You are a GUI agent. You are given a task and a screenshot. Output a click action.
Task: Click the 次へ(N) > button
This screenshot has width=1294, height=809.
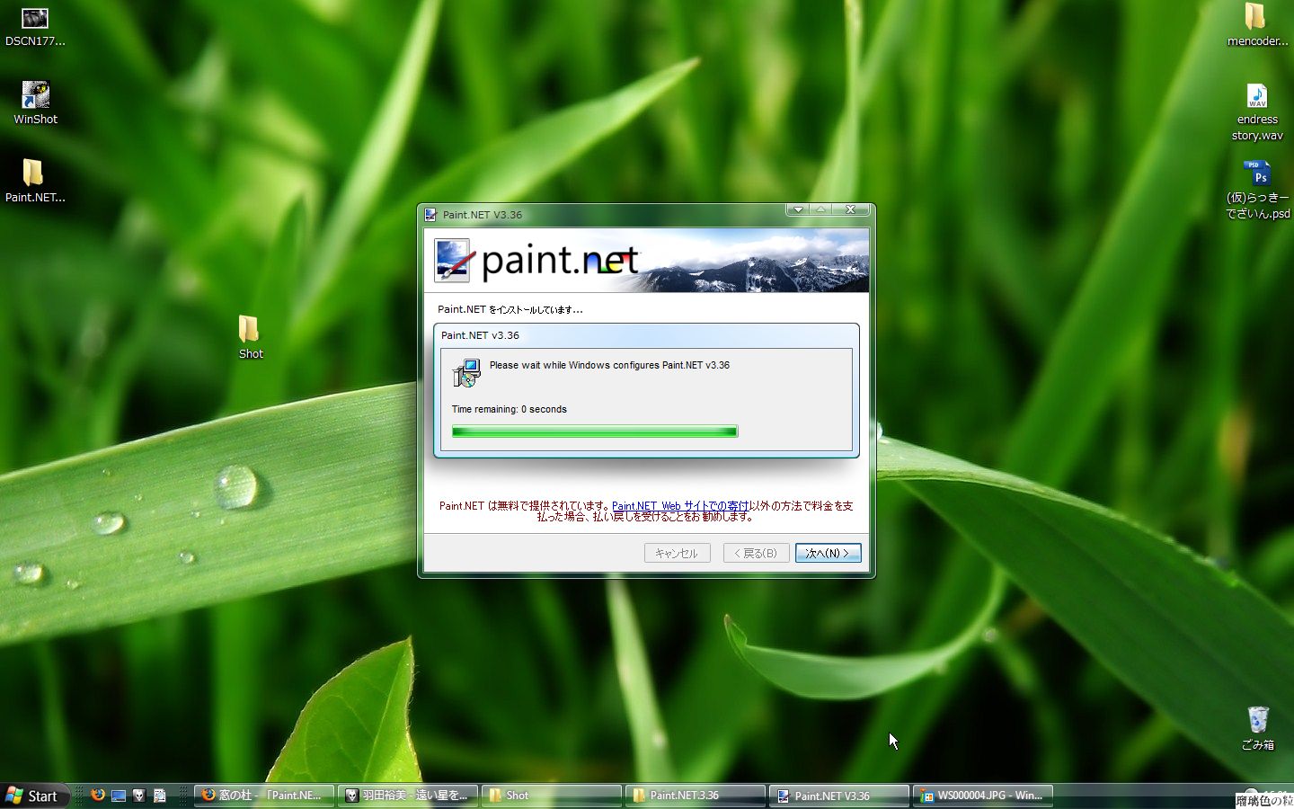828,553
